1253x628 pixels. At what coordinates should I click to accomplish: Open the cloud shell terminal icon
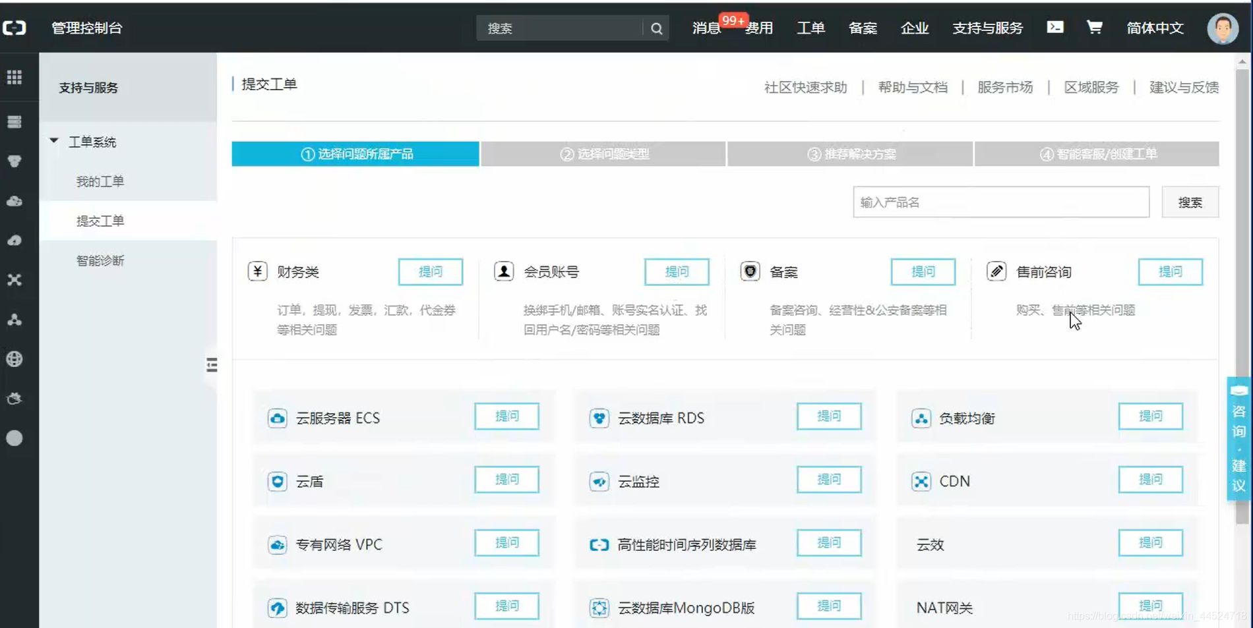coord(1055,27)
